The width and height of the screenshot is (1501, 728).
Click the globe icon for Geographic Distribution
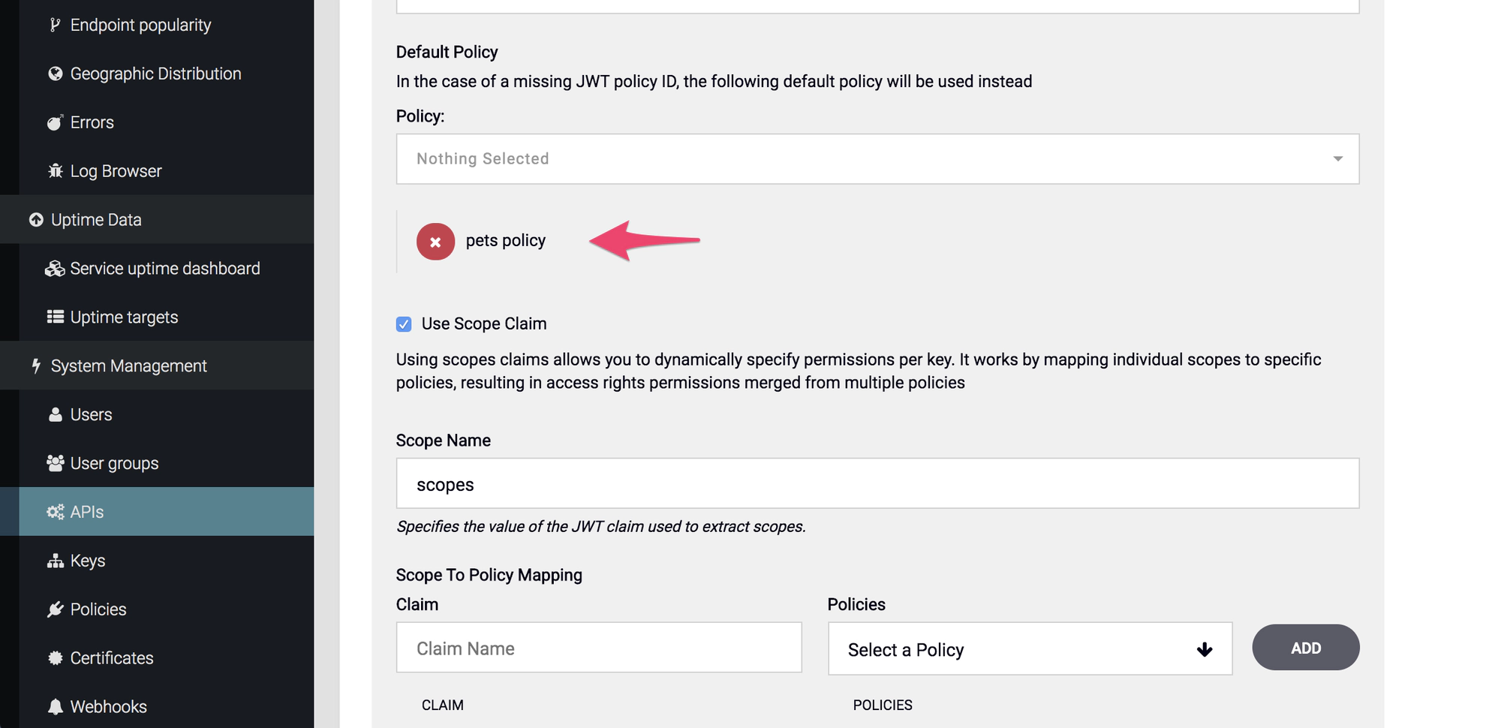pos(55,74)
